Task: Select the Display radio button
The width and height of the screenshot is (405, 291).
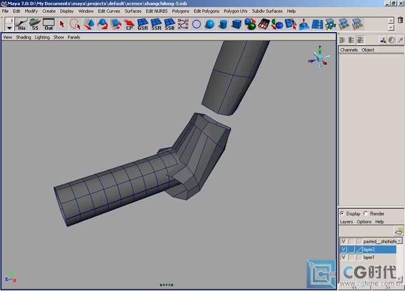Action: [342, 213]
